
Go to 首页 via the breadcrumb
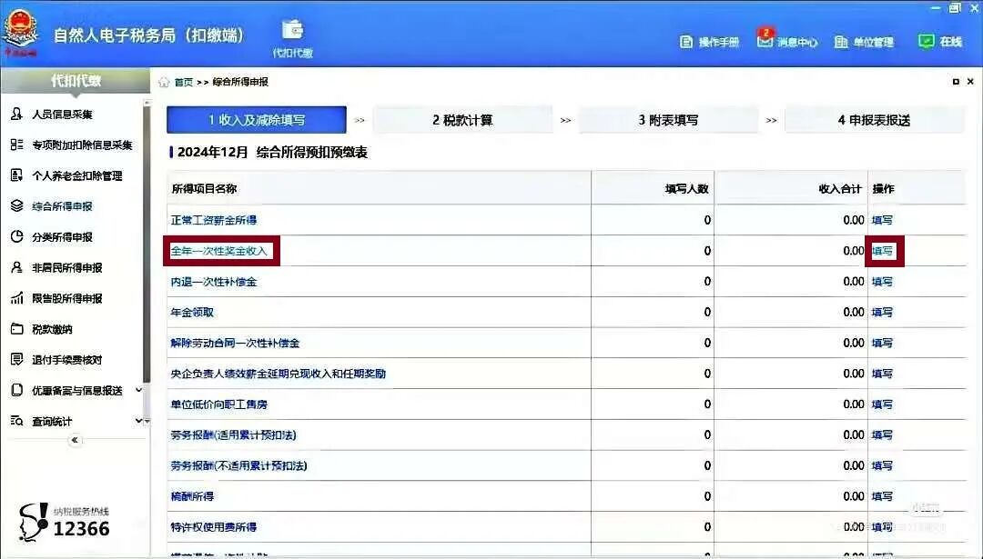184,81
